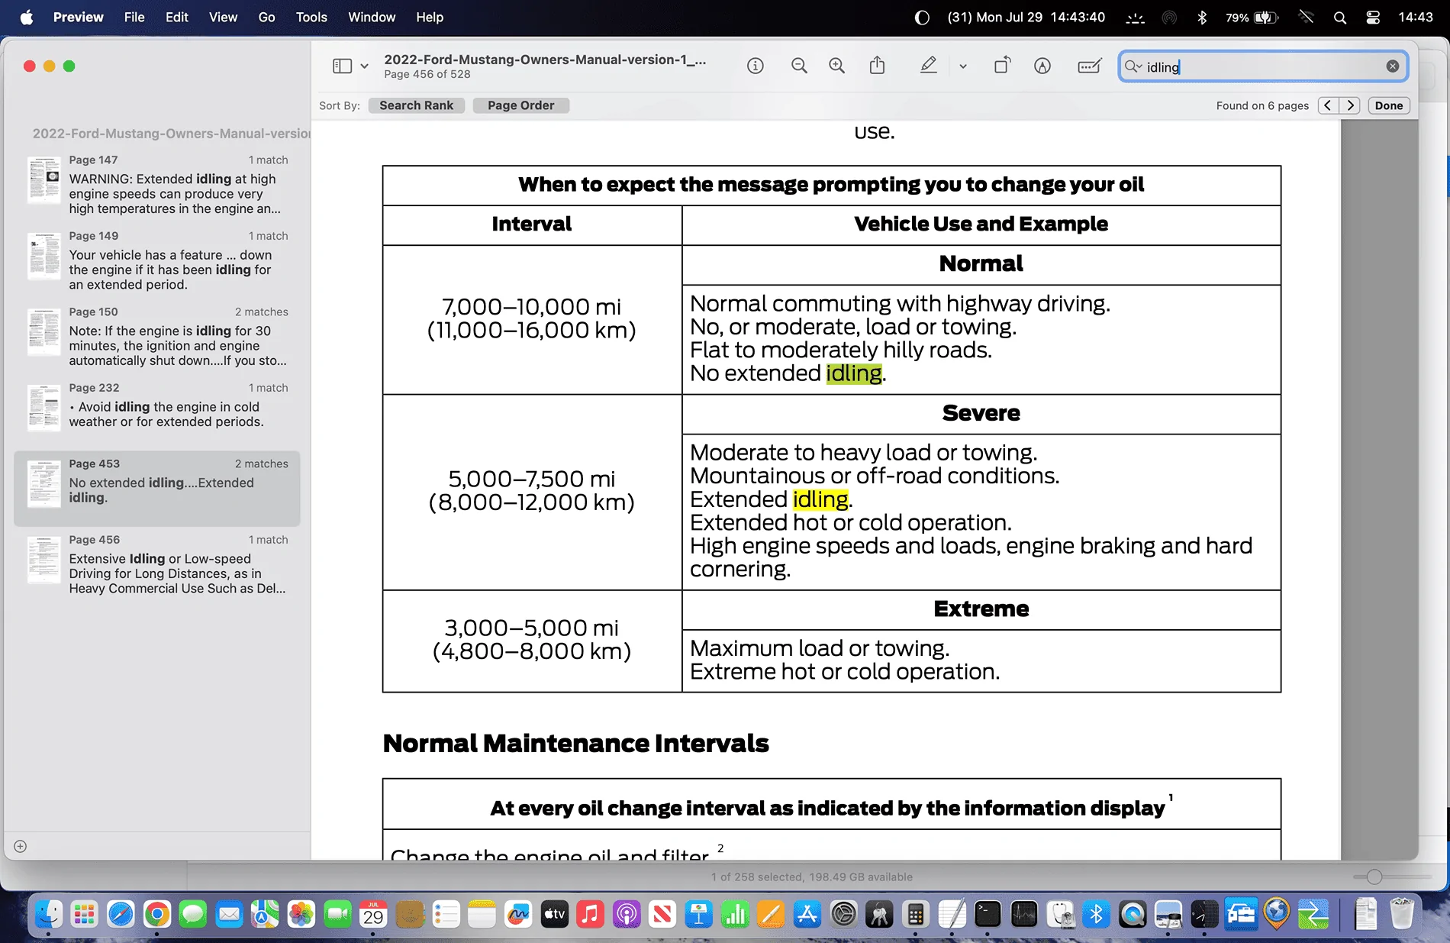This screenshot has width=1450, height=943.
Task: Sort results by Search Rank
Action: [416, 105]
